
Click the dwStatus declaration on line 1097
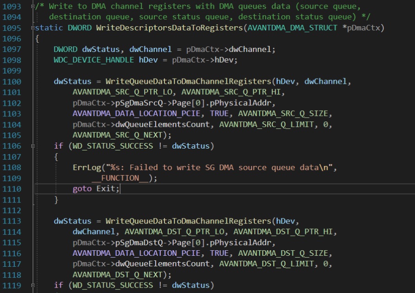(x=101, y=49)
